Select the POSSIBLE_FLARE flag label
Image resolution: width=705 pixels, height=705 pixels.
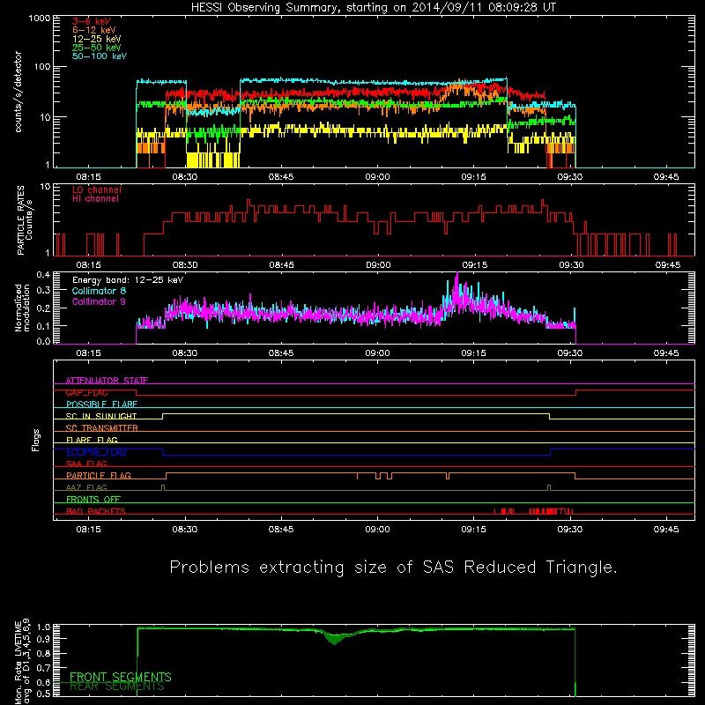coord(101,404)
